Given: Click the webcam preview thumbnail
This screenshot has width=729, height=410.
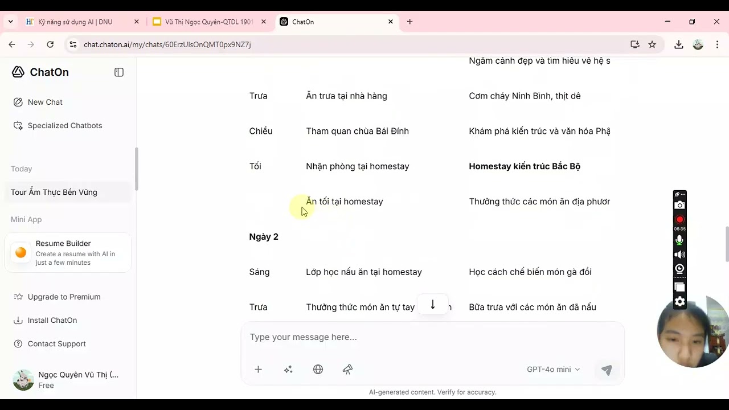Looking at the screenshot, I should click(x=694, y=332).
